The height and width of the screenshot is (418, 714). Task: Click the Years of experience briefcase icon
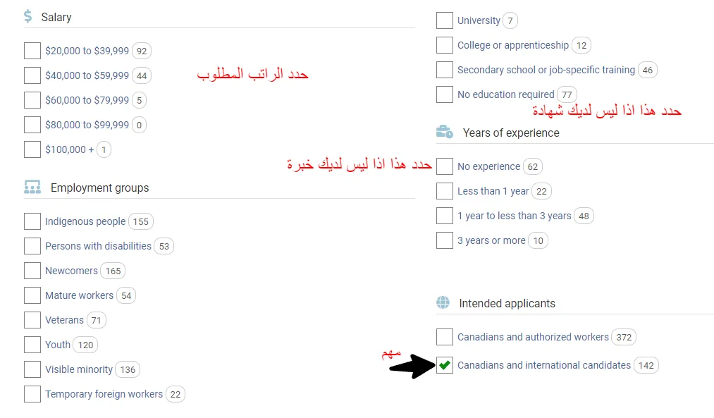point(443,132)
